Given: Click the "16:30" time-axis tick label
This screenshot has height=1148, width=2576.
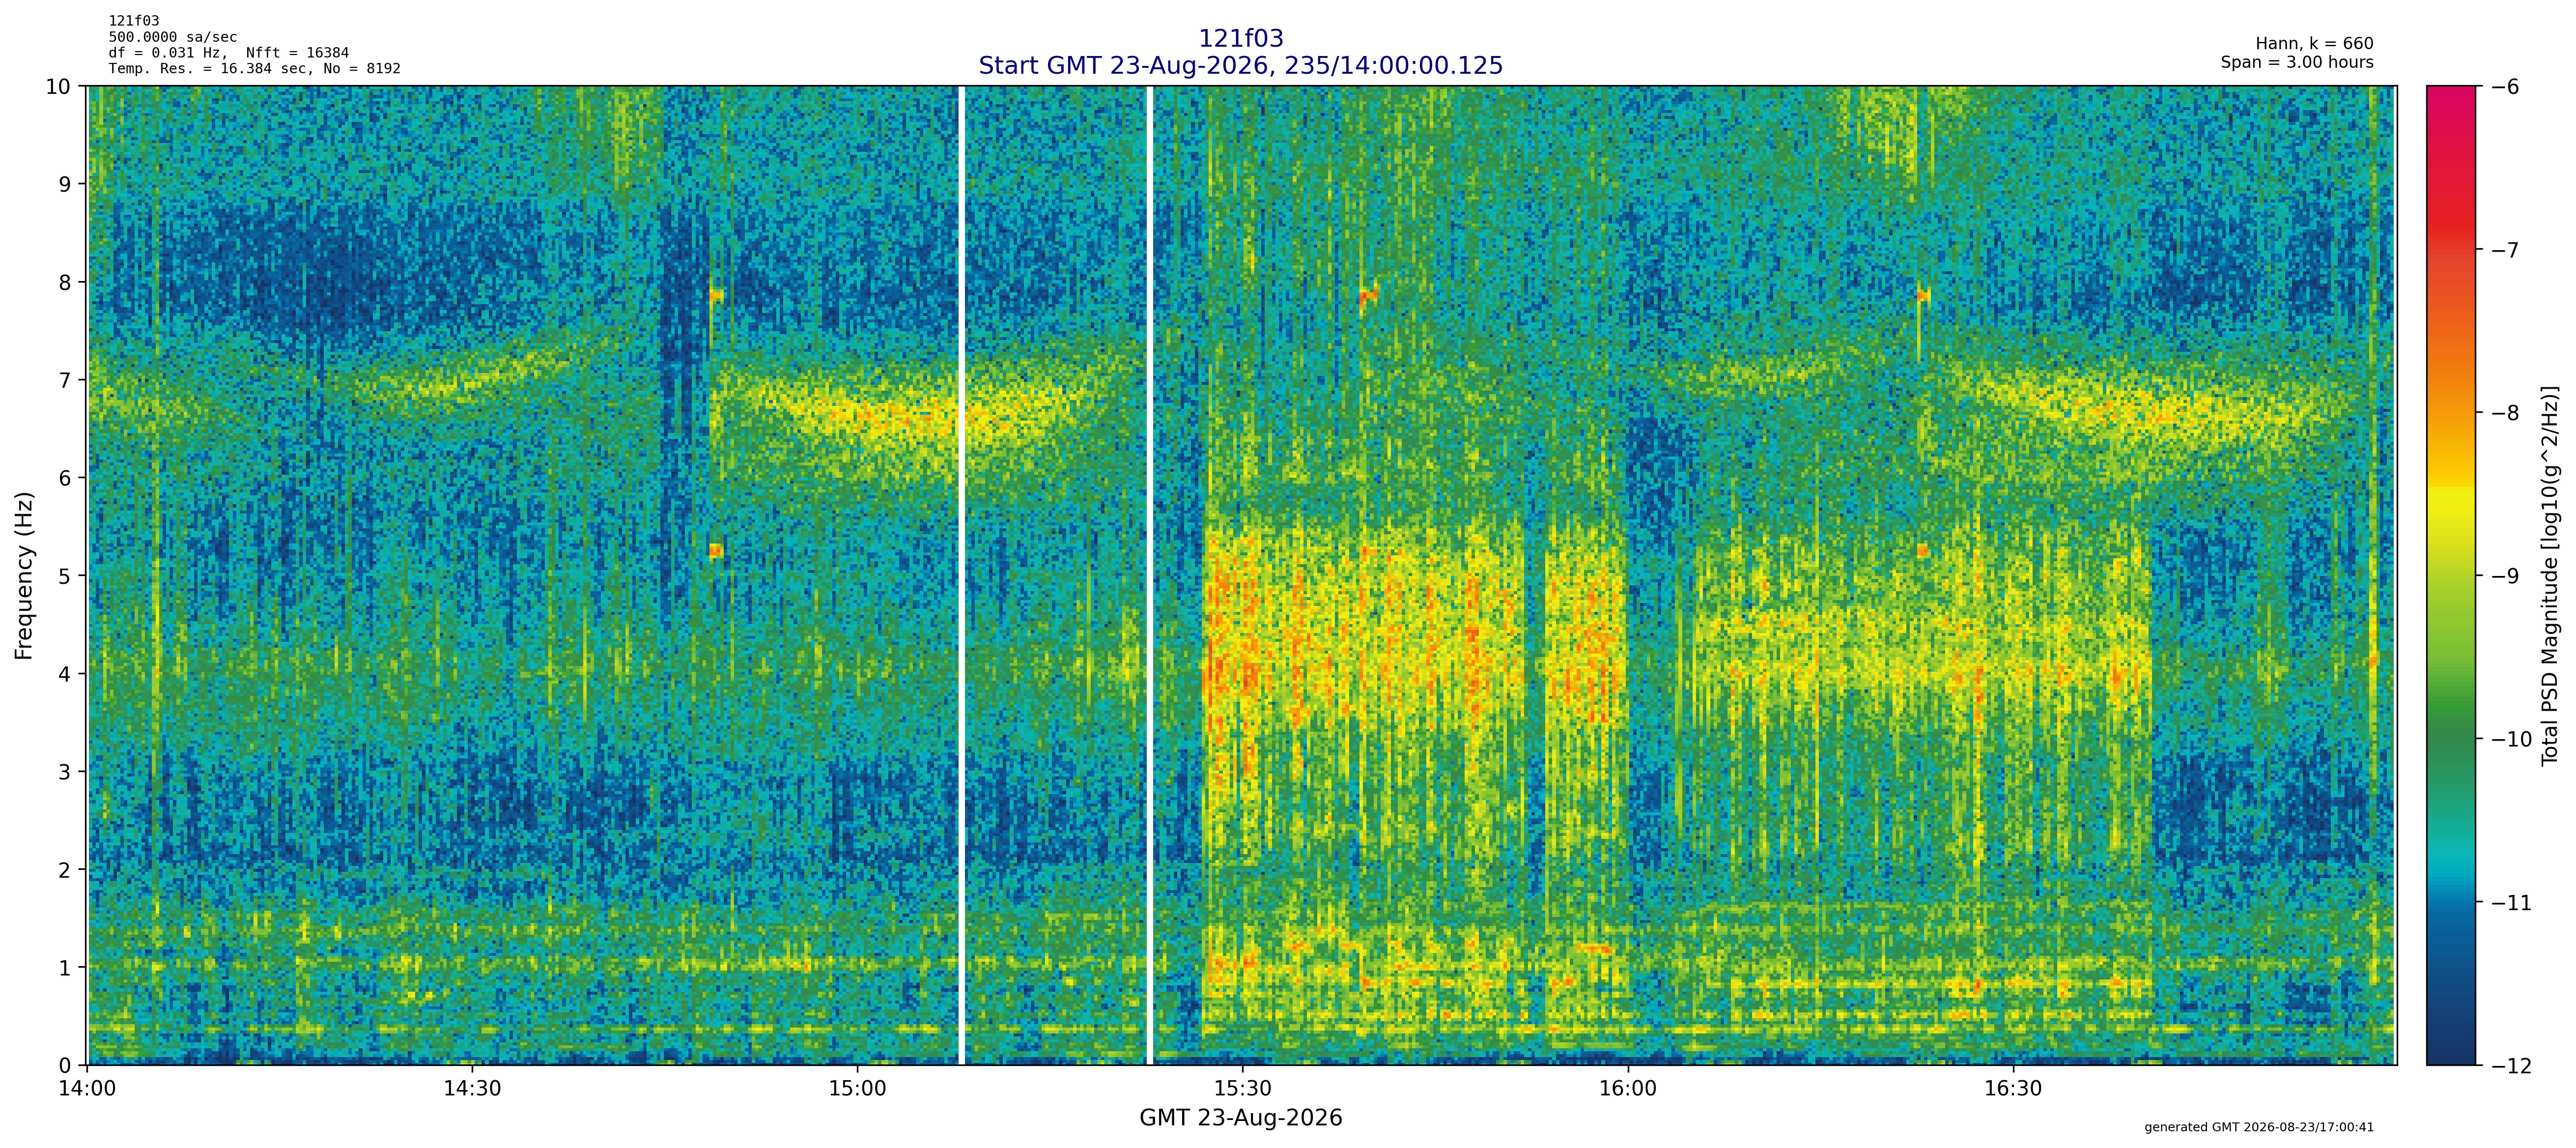Looking at the screenshot, I should [2012, 1089].
